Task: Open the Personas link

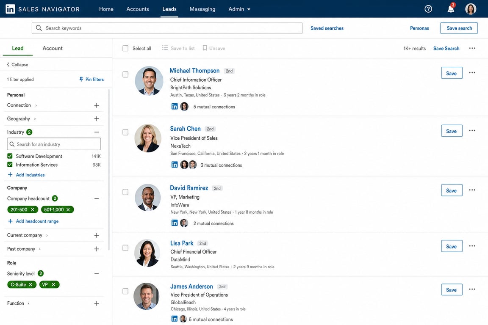Action: pos(419,28)
